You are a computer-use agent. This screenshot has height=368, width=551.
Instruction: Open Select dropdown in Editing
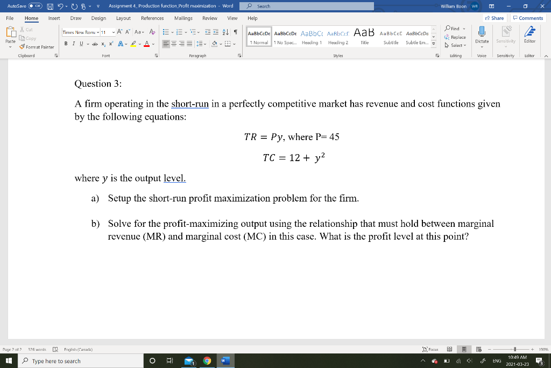coord(455,45)
